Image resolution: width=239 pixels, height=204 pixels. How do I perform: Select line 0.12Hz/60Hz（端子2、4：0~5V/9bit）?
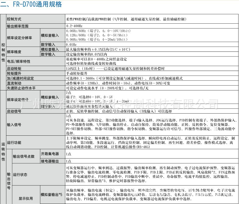tap(97, 35)
